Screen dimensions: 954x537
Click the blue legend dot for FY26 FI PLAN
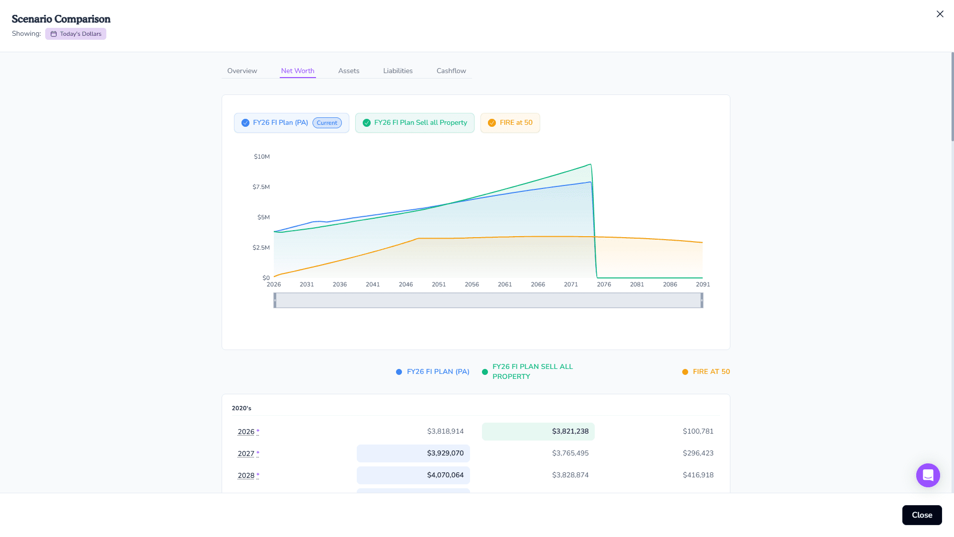398,371
